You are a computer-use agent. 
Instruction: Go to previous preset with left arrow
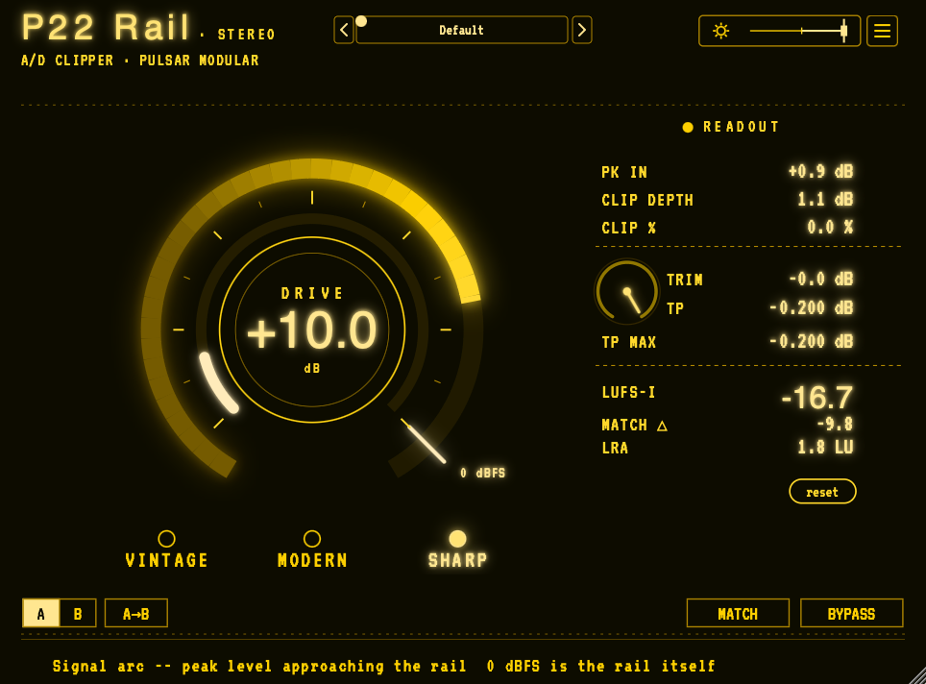pos(344,30)
